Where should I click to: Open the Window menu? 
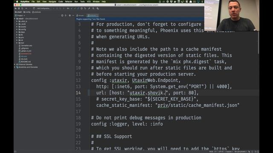coord(96,2)
